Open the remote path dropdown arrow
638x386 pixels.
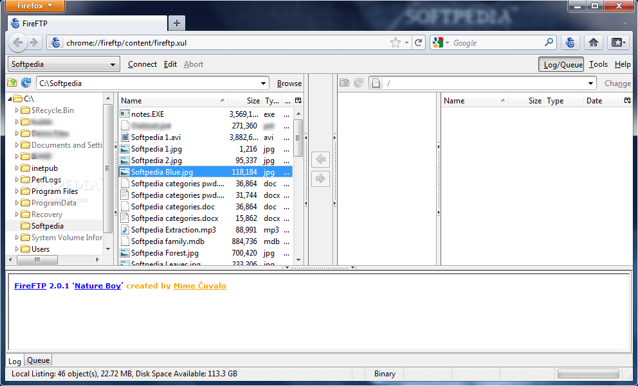(590, 83)
